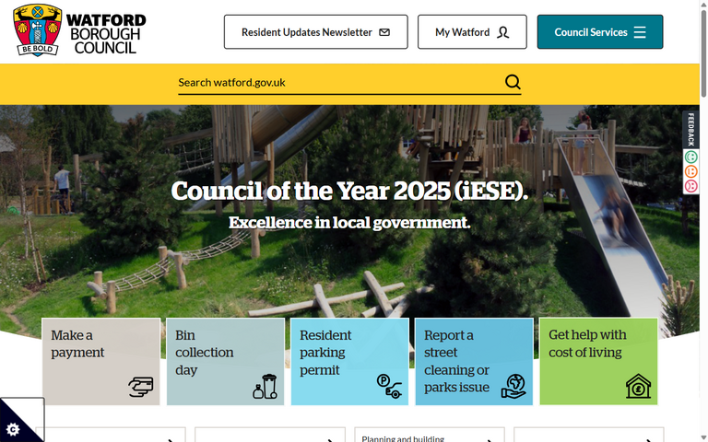
Task: Open the Planning and building card
Action: (430, 436)
